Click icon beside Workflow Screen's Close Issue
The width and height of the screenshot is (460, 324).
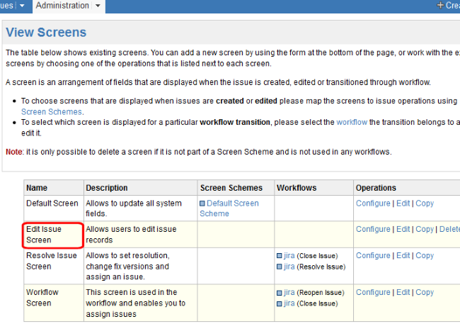[280, 303]
